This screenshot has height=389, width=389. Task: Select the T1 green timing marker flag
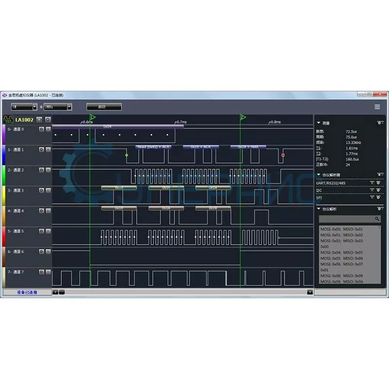coord(92,117)
